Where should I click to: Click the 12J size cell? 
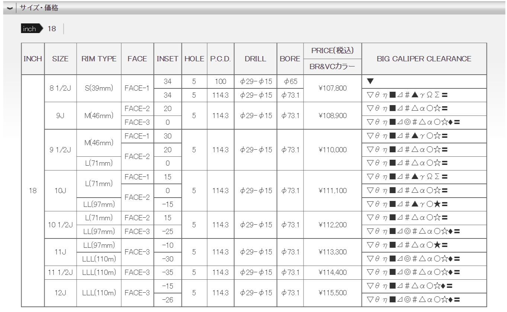coord(60,293)
